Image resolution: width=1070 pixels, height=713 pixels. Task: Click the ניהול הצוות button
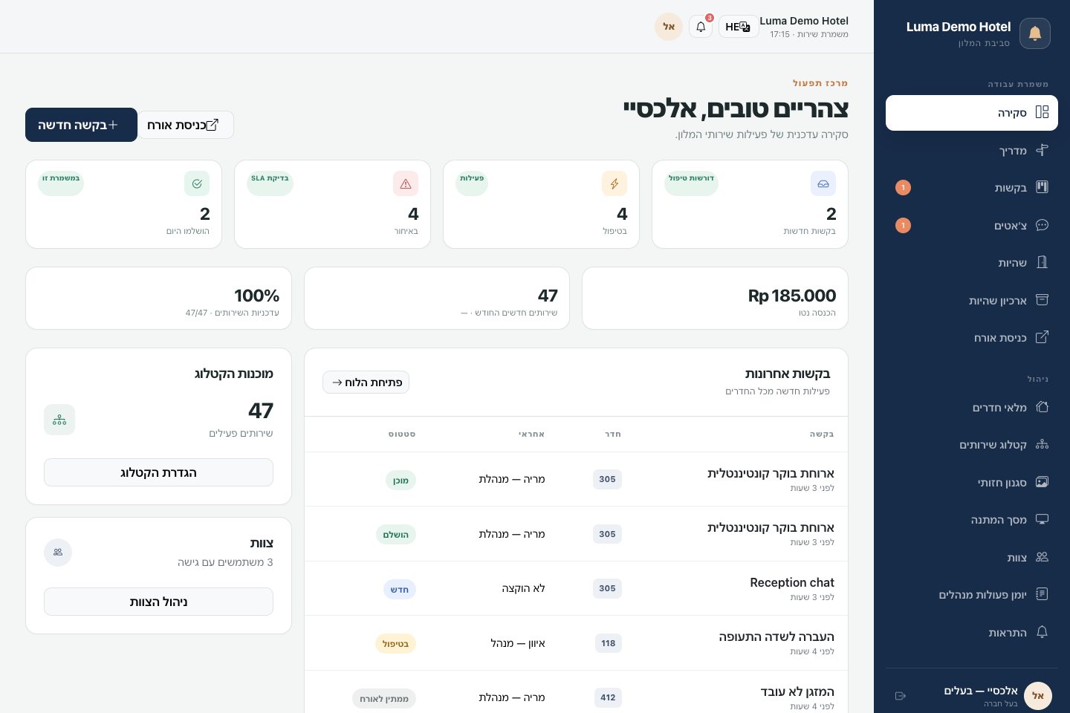click(x=158, y=602)
